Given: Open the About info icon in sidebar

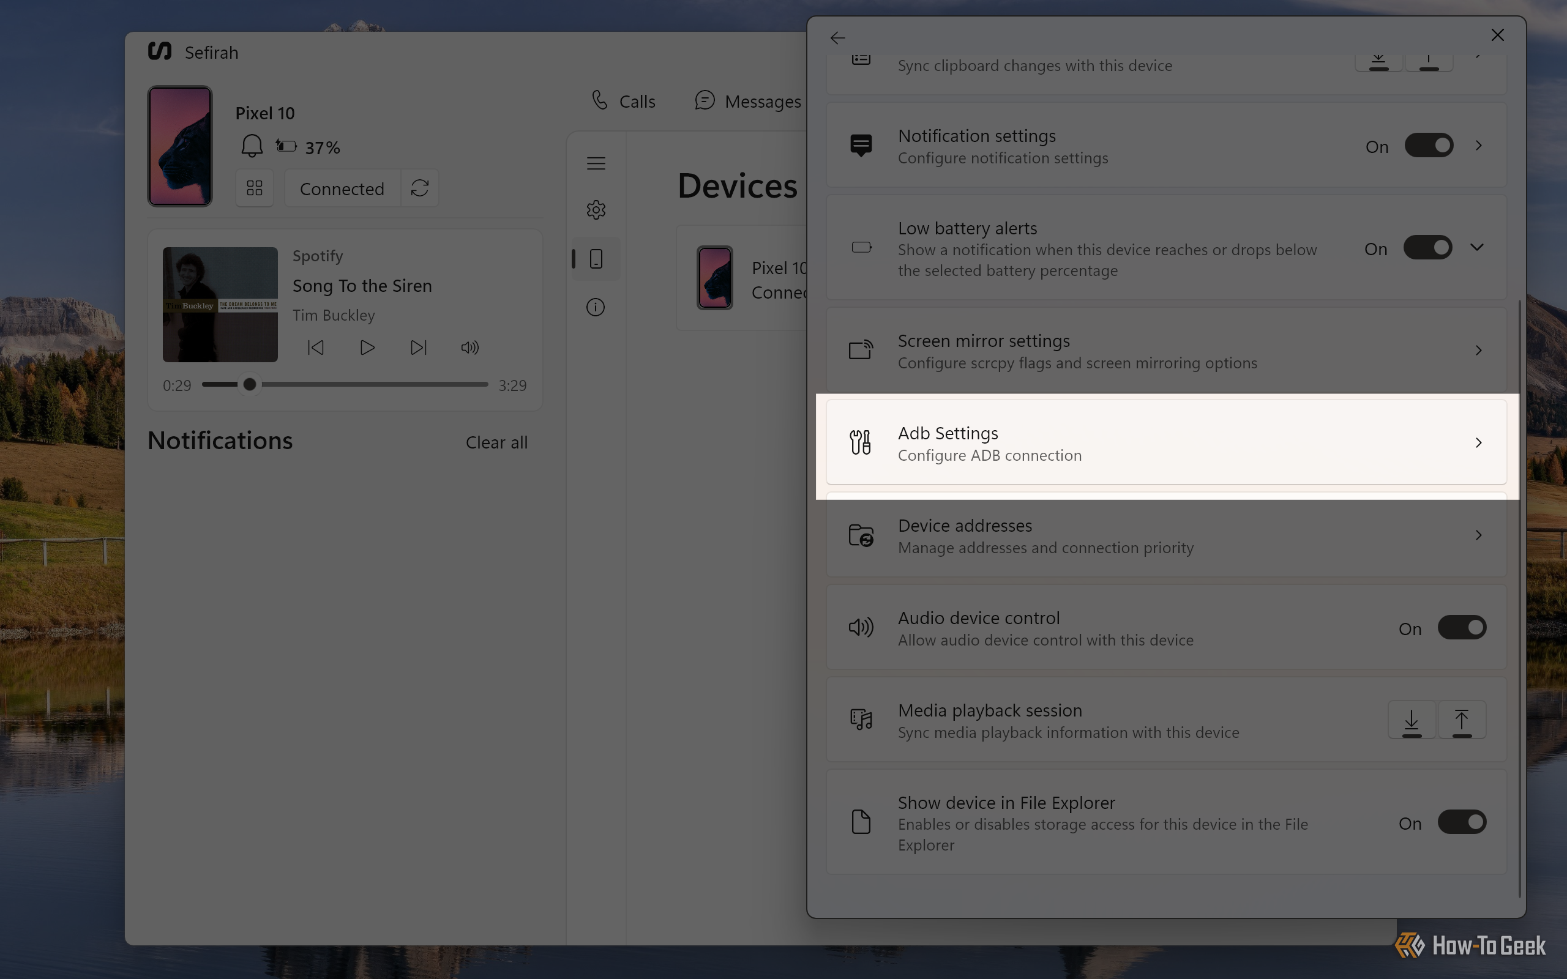Looking at the screenshot, I should point(596,307).
